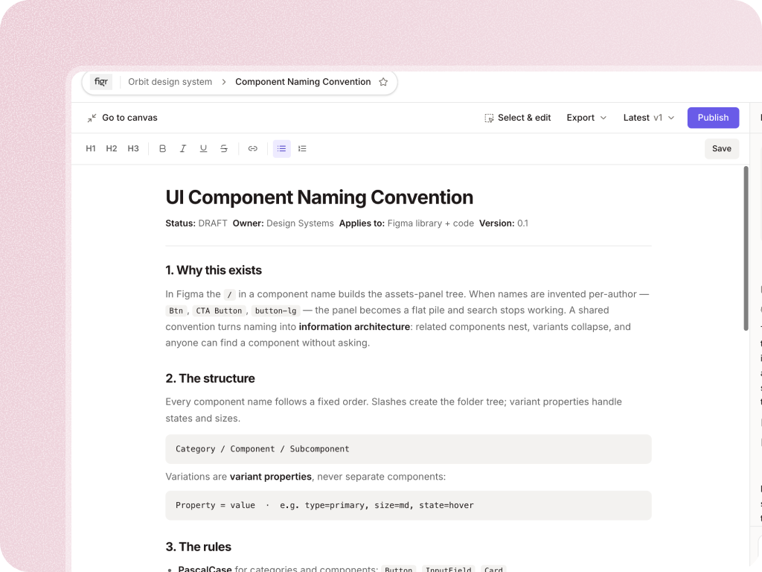Viewport: 762px width, 572px height.
Task: Toggle bold formatting
Action: coord(163,149)
